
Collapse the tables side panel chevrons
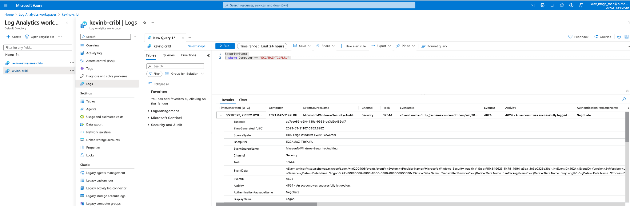209,56
